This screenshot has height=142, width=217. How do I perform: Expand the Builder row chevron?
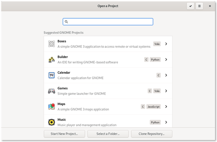166,59
